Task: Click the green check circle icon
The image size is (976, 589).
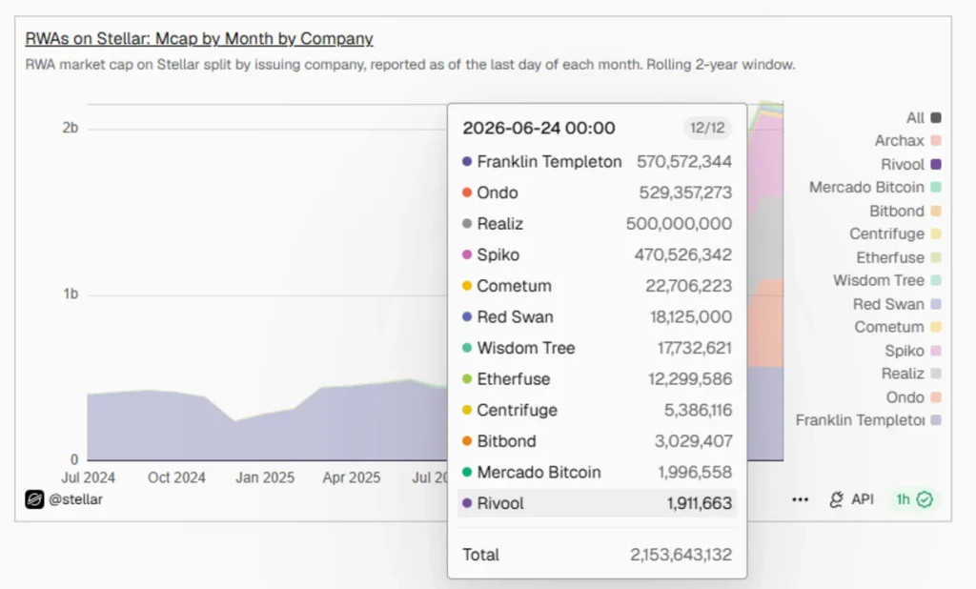Action: 925,499
